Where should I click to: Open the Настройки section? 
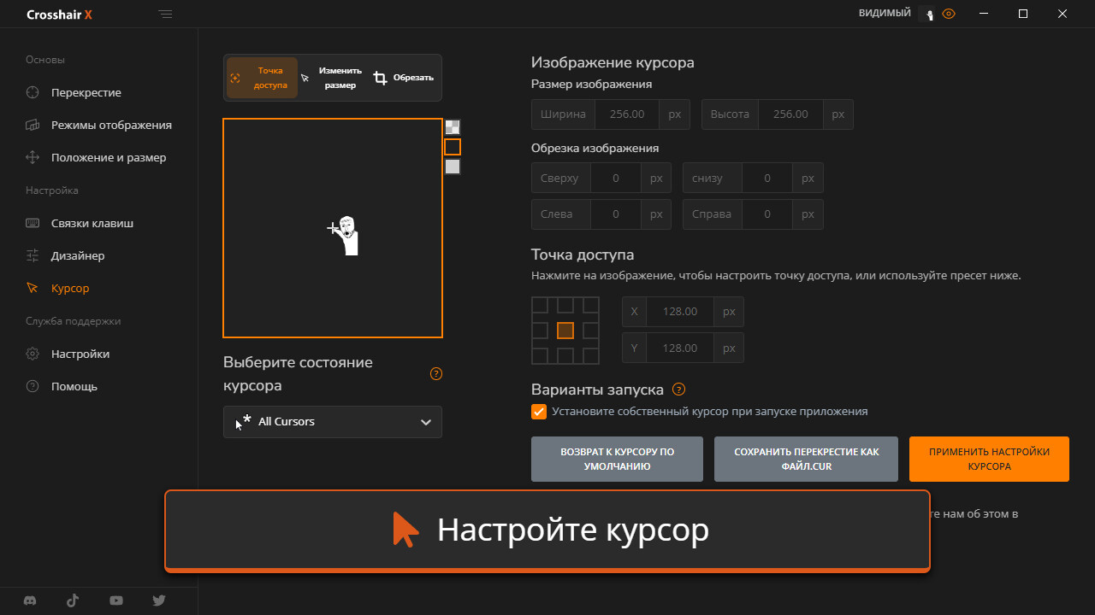pyautogui.click(x=80, y=353)
